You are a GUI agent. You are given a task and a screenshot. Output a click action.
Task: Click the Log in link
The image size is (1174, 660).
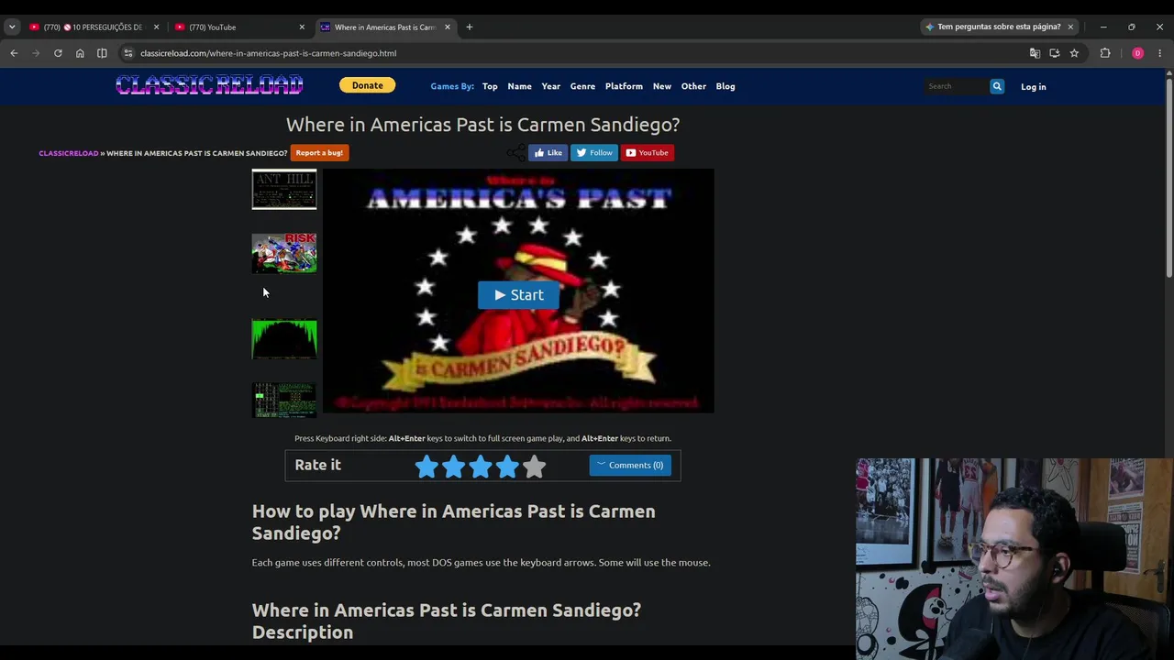[x=1033, y=86]
